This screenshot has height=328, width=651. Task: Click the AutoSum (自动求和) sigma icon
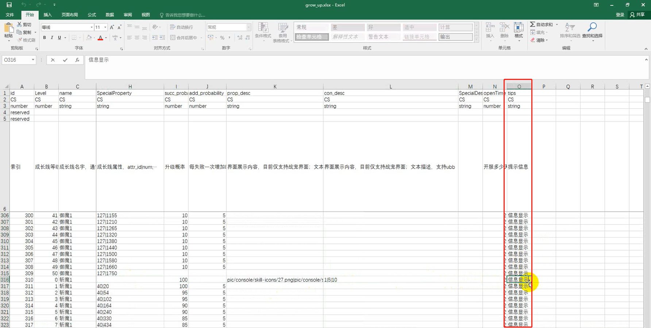(x=532, y=24)
